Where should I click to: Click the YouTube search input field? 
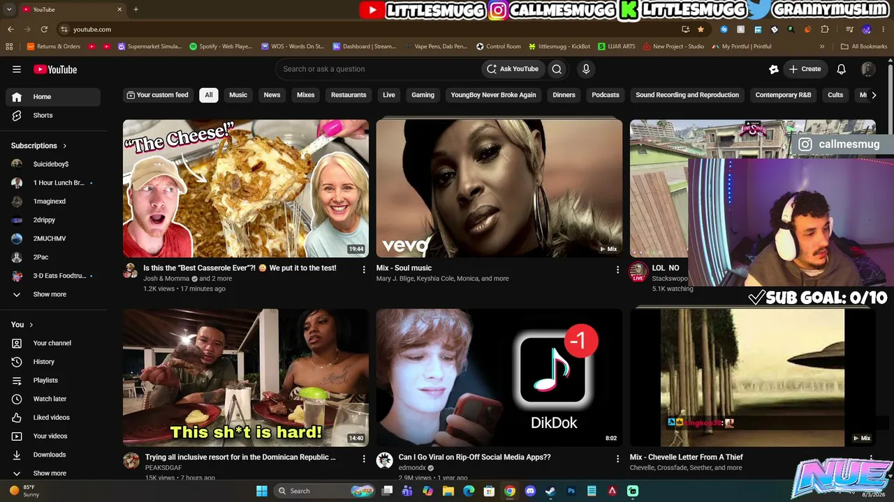tap(377, 69)
